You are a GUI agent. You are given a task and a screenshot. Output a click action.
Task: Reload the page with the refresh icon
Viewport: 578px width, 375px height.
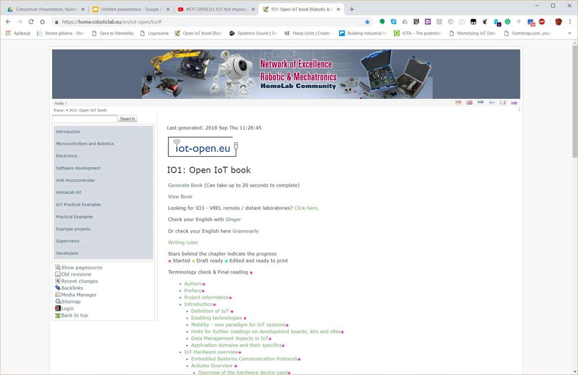pos(31,22)
